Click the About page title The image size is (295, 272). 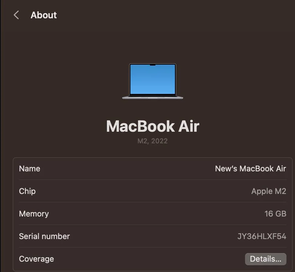44,15
